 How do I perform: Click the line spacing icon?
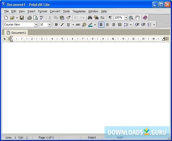126,24
